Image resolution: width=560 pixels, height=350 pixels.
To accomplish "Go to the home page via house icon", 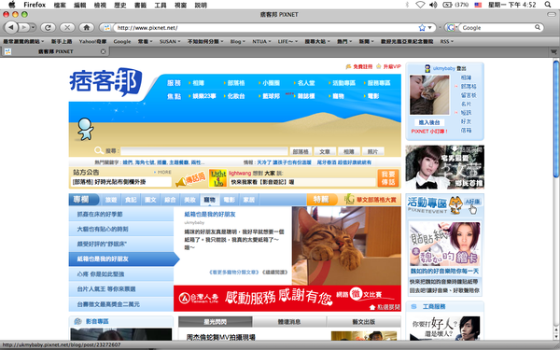I will click(87, 27).
